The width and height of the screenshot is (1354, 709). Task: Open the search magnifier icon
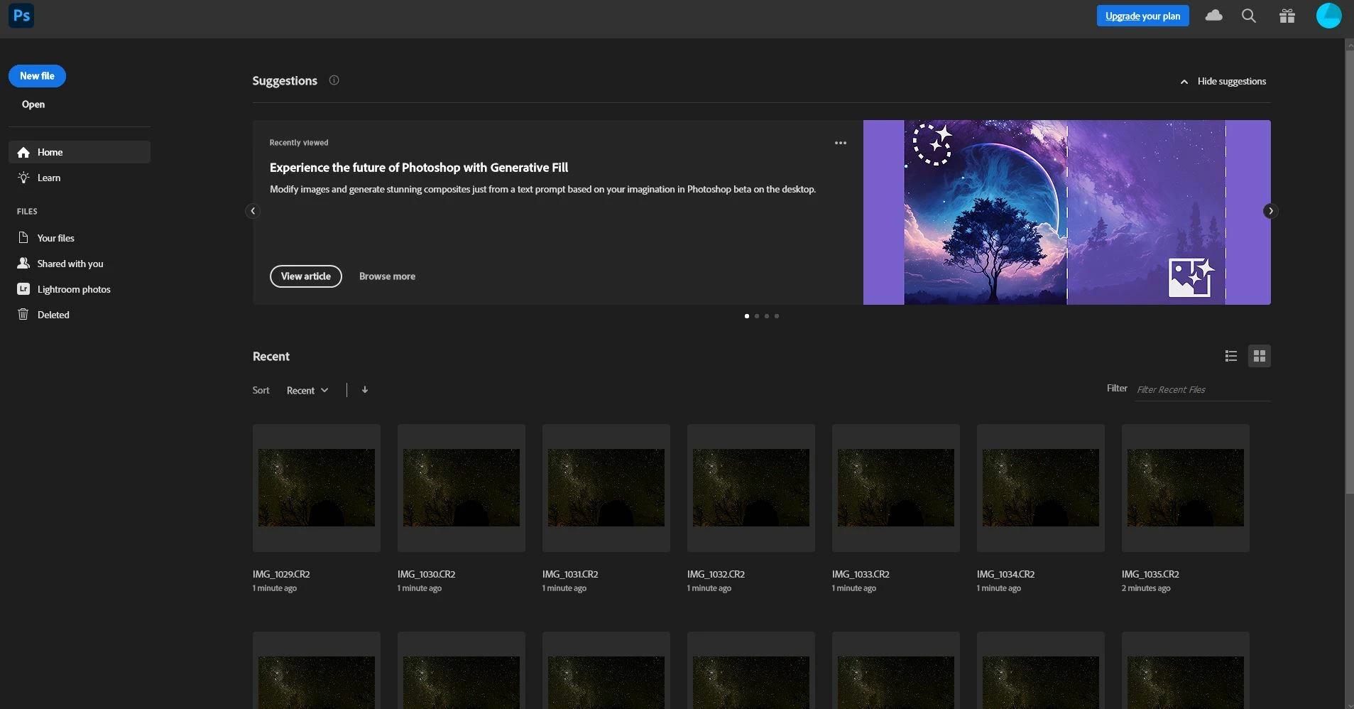point(1249,16)
